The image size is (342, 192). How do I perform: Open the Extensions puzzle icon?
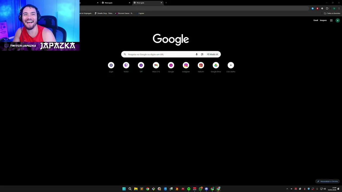(327, 9)
